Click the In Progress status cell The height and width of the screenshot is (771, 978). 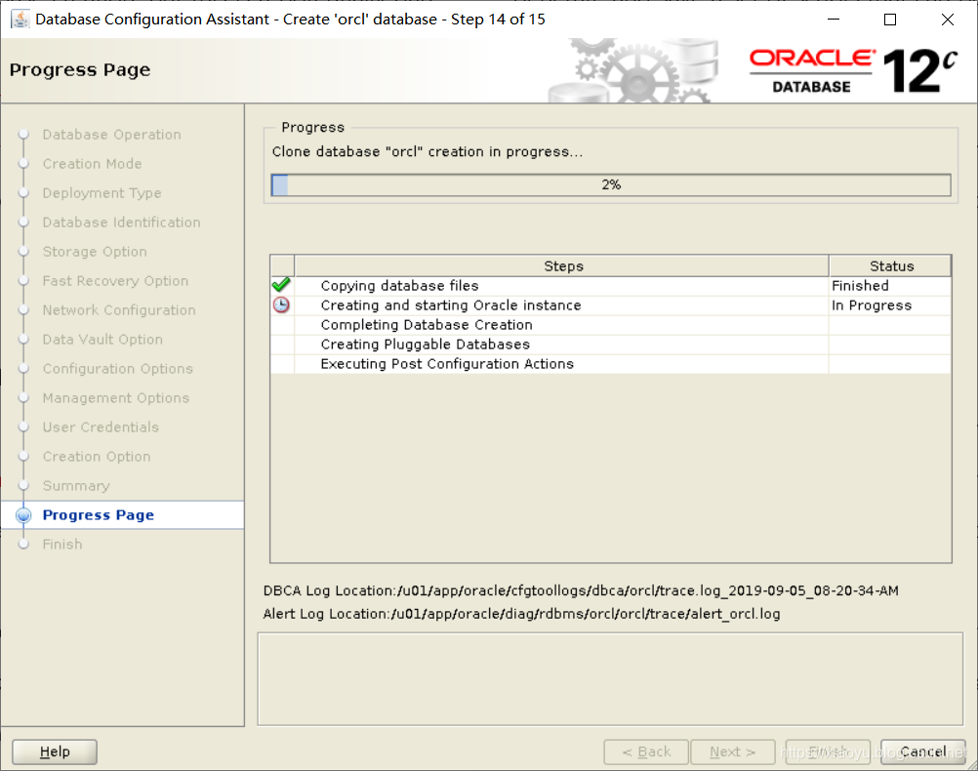click(890, 305)
